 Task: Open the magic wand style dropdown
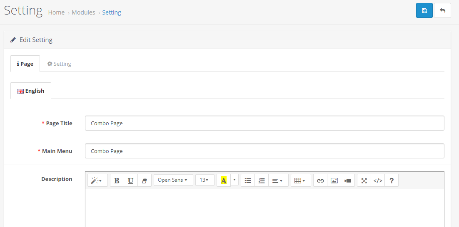(97, 180)
